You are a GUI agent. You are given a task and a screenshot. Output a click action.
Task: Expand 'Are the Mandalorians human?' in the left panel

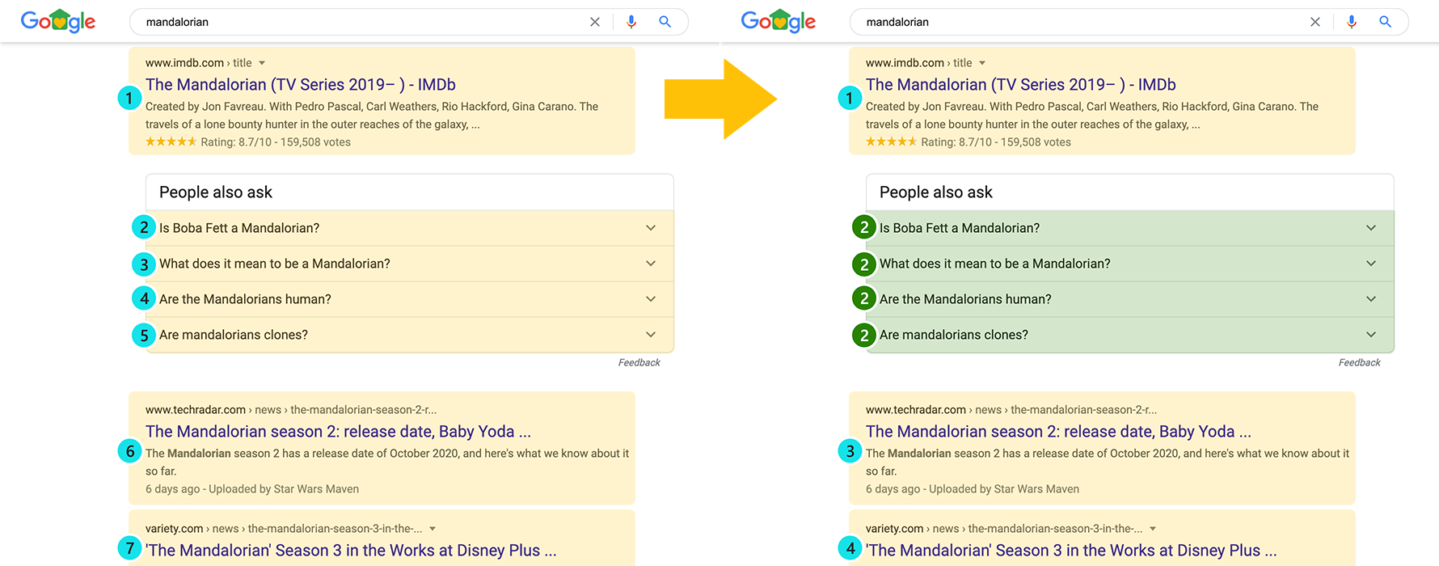[409, 299]
